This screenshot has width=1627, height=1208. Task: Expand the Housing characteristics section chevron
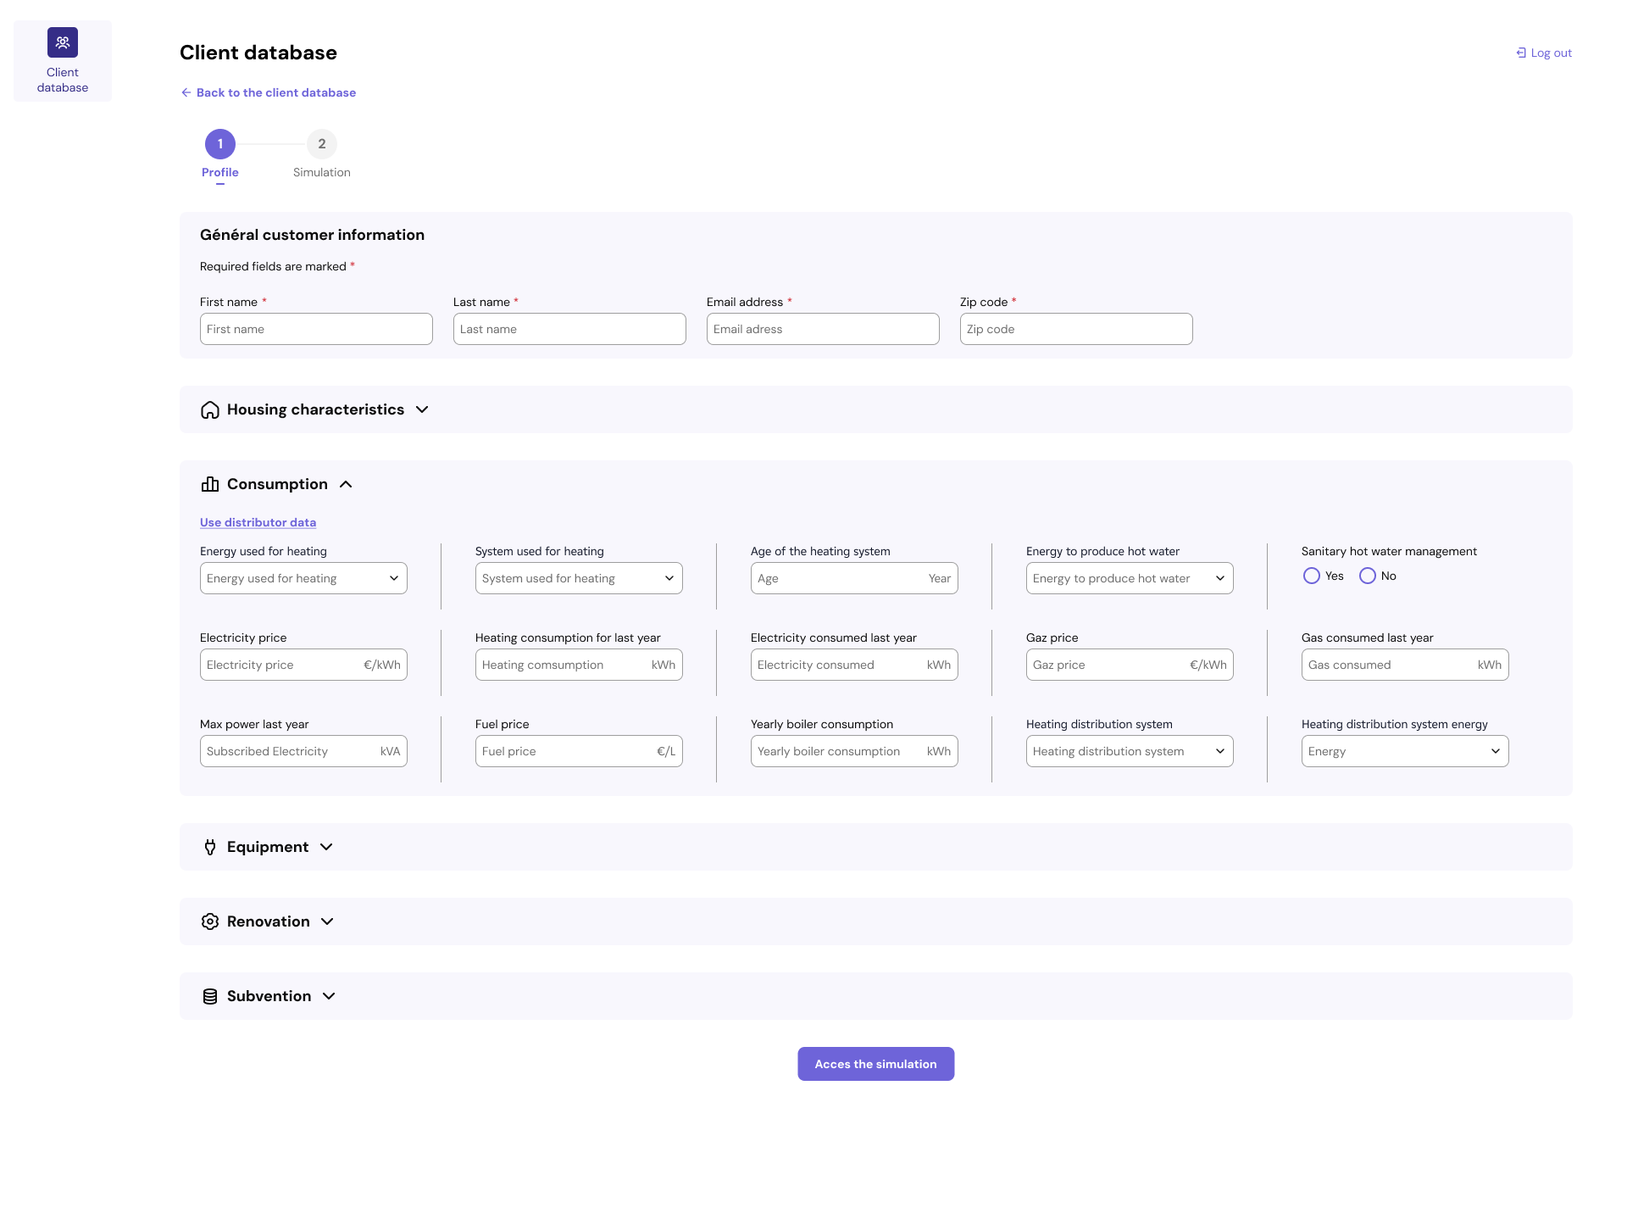click(x=422, y=409)
